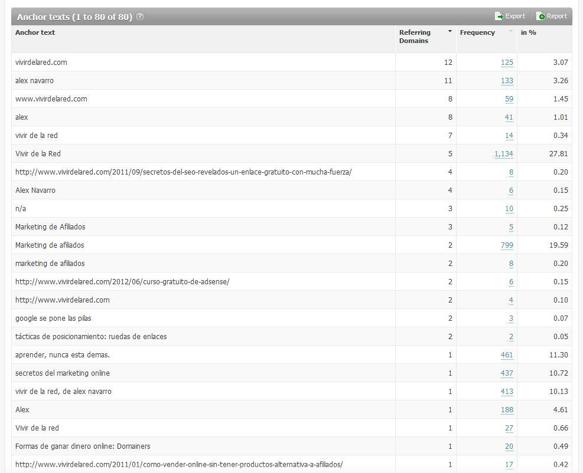Open frequency link 41 for alex
583x473 pixels.
[x=509, y=117]
